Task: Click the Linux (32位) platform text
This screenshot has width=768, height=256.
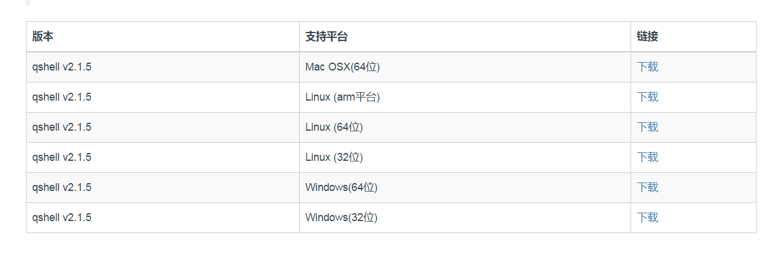Action: 334,157
